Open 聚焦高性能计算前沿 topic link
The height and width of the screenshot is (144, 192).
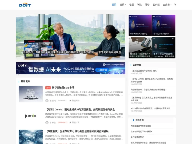click(149, 143)
